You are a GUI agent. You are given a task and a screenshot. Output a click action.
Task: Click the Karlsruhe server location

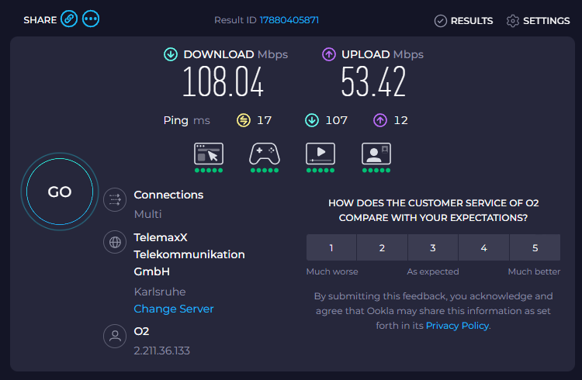160,292
